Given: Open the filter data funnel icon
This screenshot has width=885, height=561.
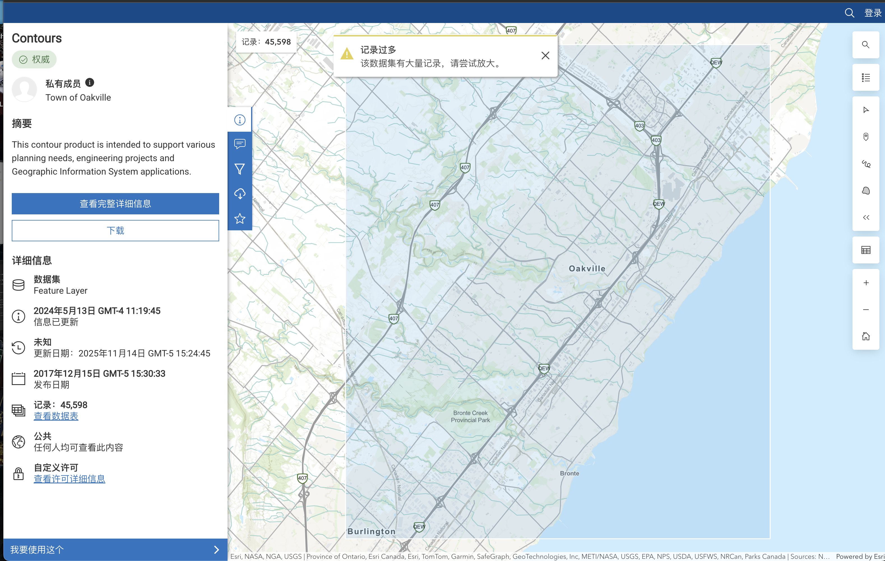Looking at the screenshot, I should coord(240,169).
